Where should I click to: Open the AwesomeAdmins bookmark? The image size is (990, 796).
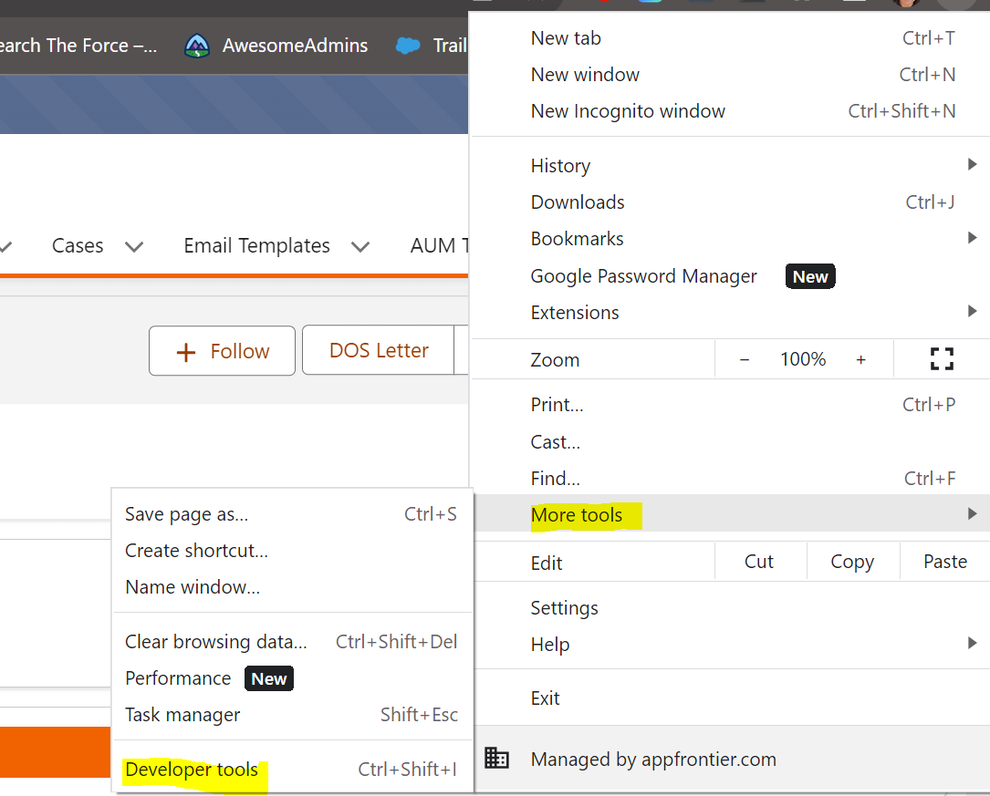pyautogui.click(x=276, y=46)
